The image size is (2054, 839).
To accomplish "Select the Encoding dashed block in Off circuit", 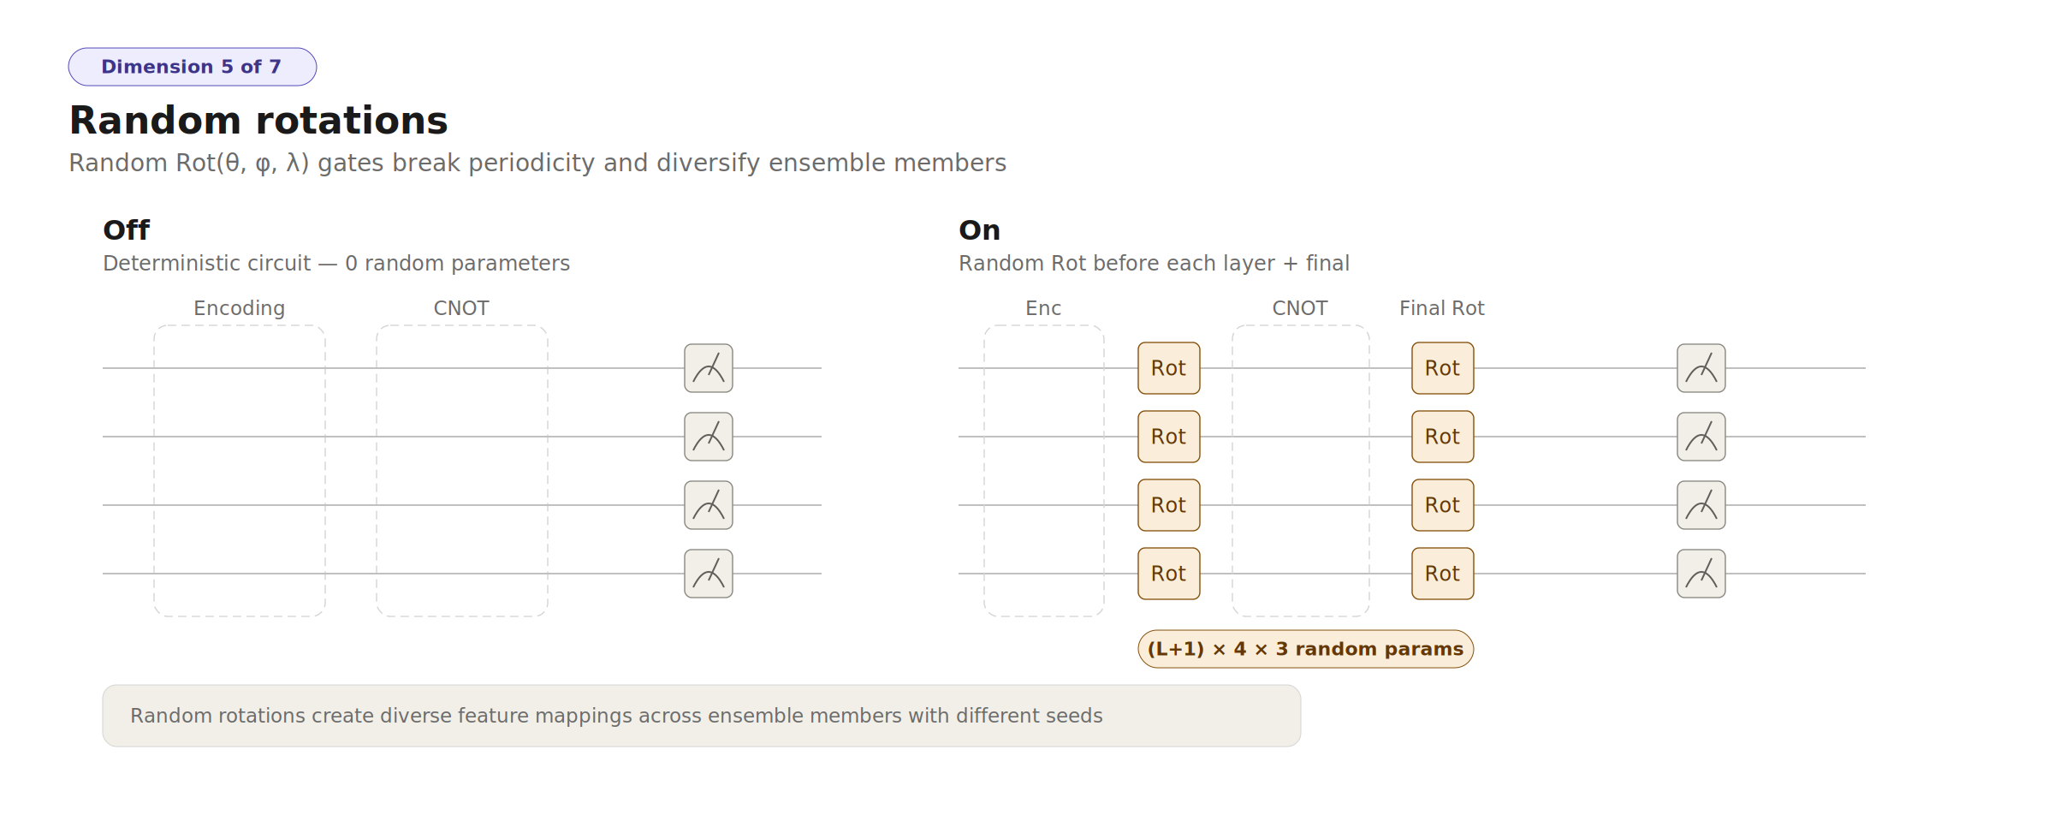I will (240, 471).
